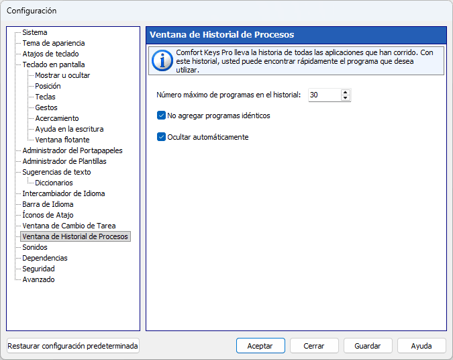Select Íconos de Atajo

click(48, 215)
